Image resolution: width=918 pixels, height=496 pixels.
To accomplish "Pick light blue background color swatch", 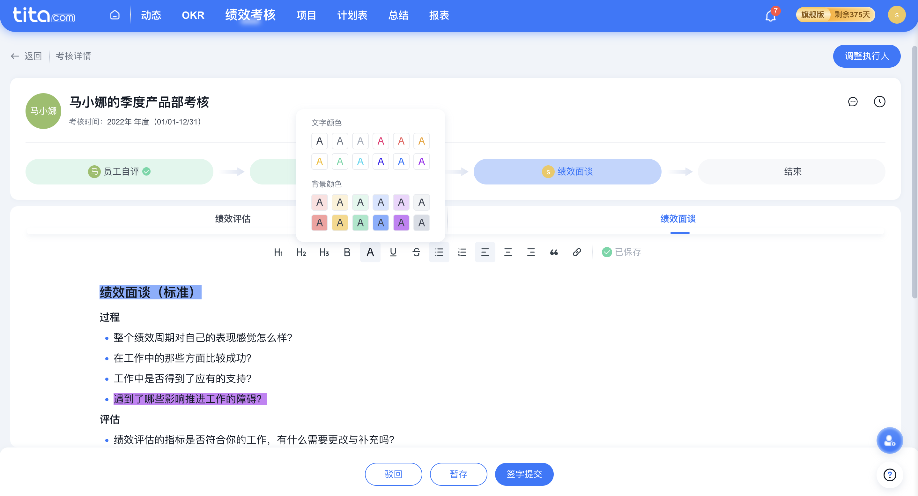I will tap(381, 203).
